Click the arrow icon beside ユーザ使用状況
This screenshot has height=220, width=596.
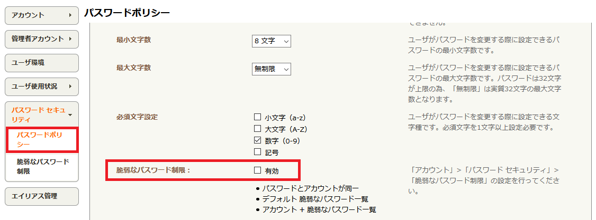pos(70,87)
